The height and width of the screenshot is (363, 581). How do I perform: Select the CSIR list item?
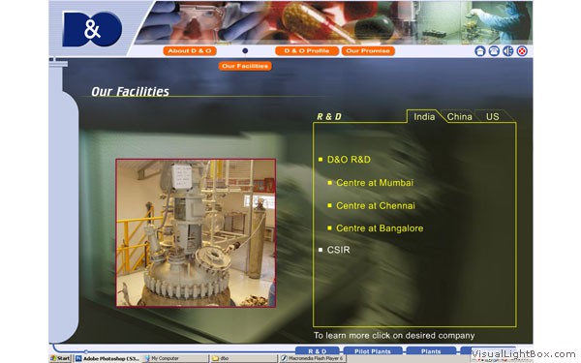click(338, 250)
